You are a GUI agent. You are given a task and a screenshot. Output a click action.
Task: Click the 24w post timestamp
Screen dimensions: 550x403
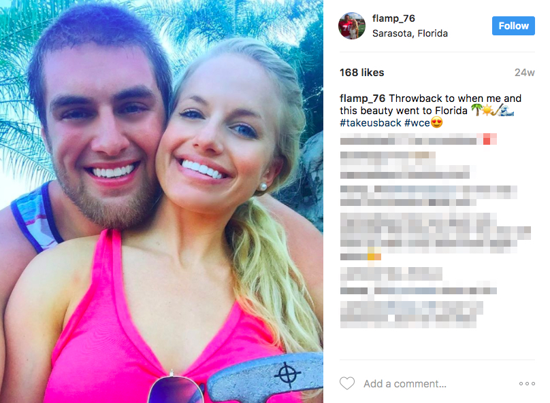point(524,73)
